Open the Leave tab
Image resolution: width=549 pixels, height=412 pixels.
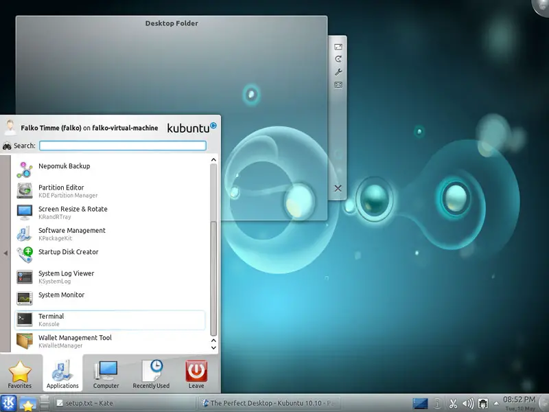coord(196,374)
